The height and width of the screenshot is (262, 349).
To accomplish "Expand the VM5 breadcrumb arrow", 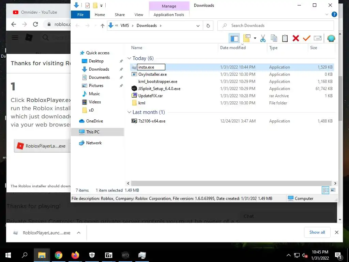I will point(133,26).
